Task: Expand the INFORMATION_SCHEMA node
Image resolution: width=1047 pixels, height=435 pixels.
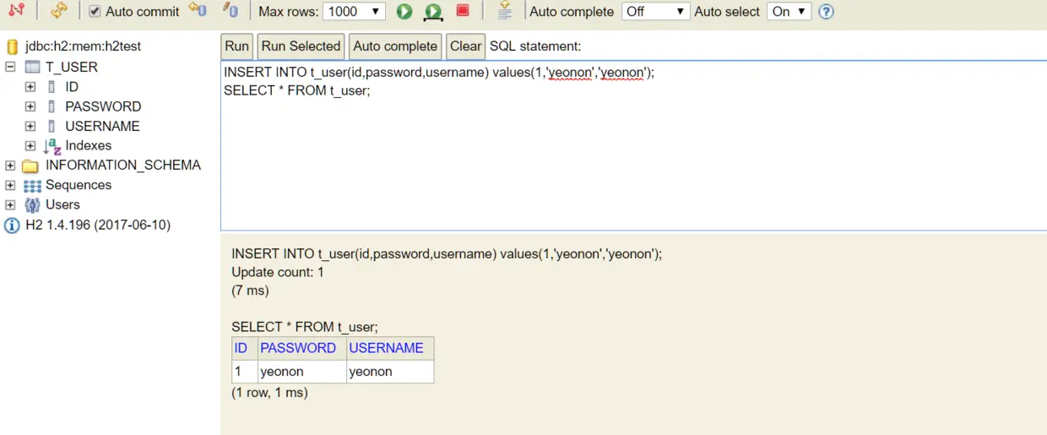Action: pos(10,166)
